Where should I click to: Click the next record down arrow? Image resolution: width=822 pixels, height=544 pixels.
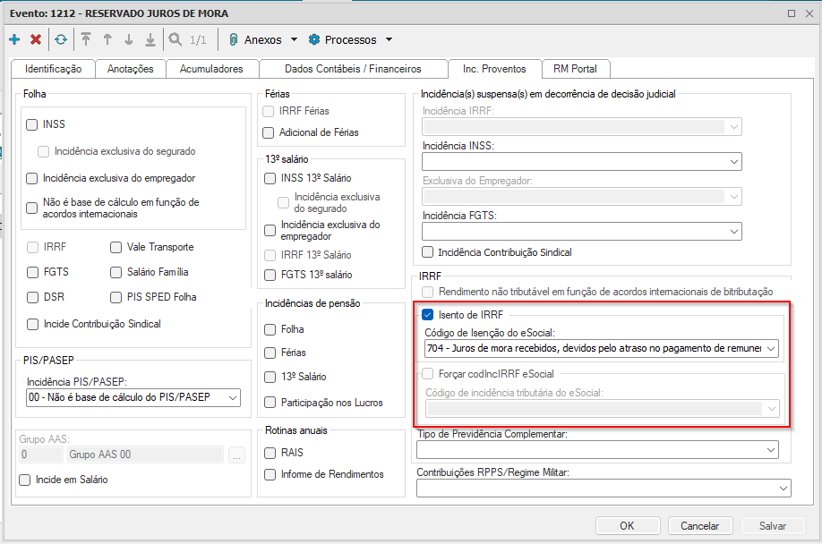tap(129, 39)
